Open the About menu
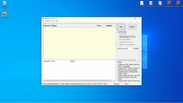This screenshot has height=103, width=183. point(57,21)
